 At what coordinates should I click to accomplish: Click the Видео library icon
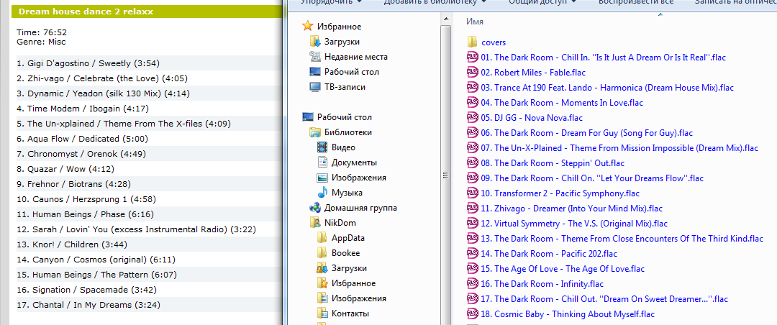coord(322,147)
